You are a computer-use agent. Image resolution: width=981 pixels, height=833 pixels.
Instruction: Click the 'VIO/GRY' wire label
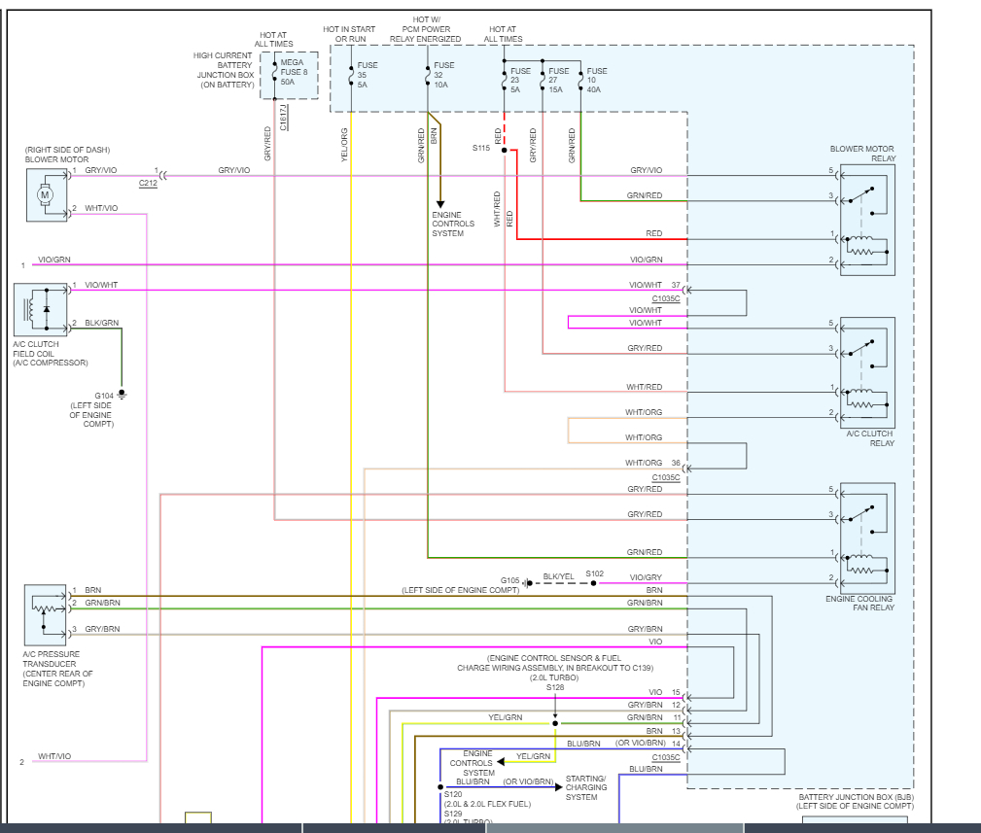point(646,577)
